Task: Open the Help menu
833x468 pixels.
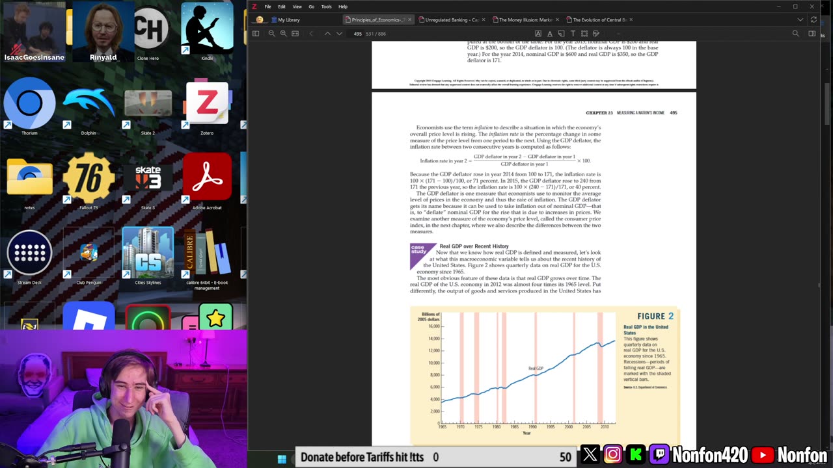Action: click(x=343, y=6)
